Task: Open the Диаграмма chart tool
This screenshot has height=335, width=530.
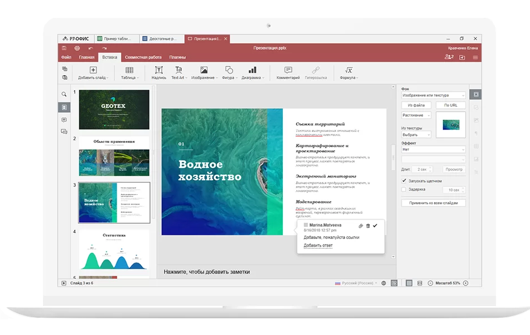Action: point(253,73)
